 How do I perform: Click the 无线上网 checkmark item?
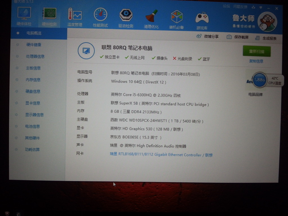coord(135,58)
